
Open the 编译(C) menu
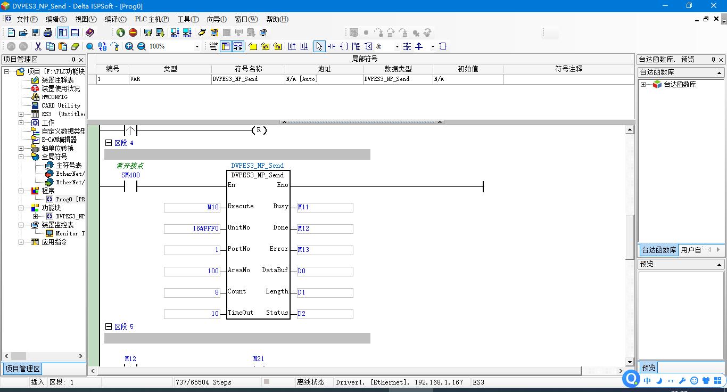(x=115, y=19)
